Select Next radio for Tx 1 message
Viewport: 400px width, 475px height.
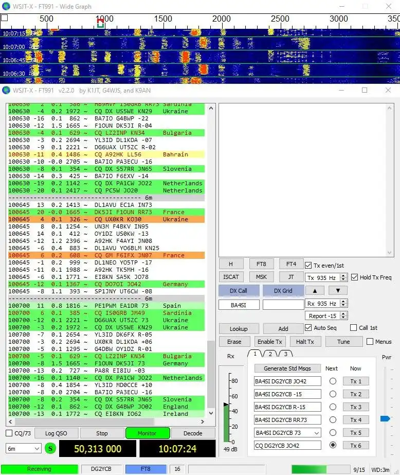(333, 381)
